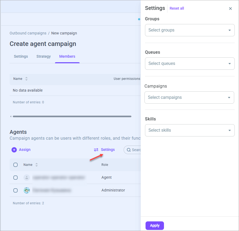Image resolution: width=239 pixels, height=231 pixels.
Task: Open the Select queues dropdown
Action: tap(190, 64)
